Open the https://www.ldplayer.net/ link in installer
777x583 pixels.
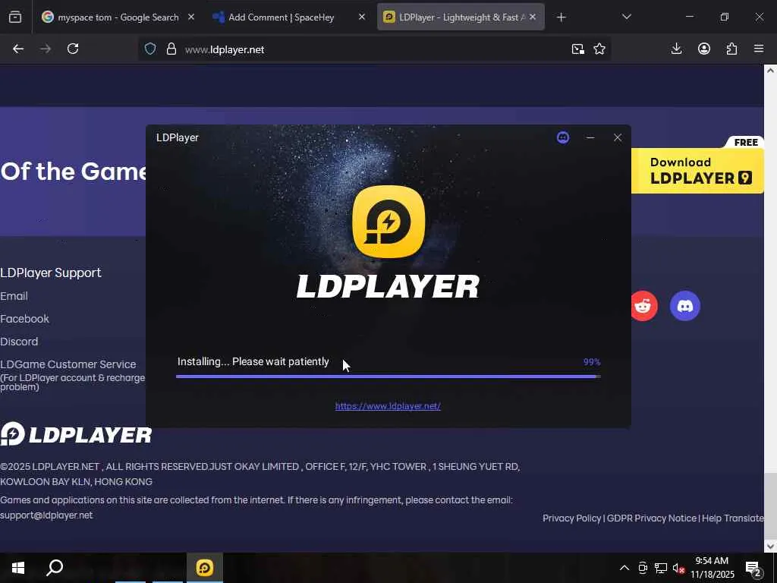(388, 406)
